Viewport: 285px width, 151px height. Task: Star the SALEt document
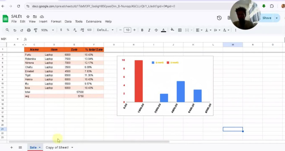click(x=28, y=17)
